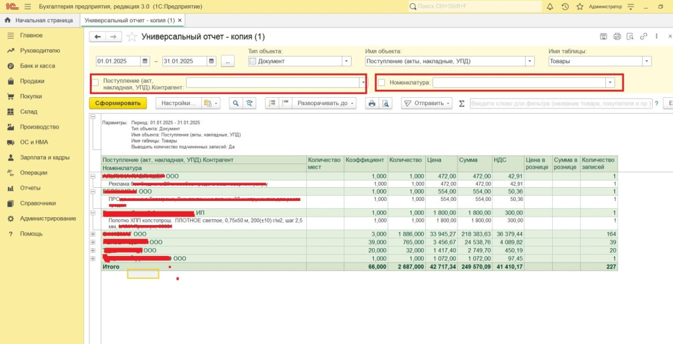Open the Имя таблицы dropdown with Товары
The width and height of the screenshot is (673, 344).
coord(646,61)
